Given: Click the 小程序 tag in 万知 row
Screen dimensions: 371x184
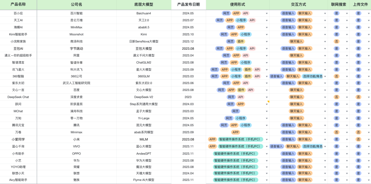Looking at the screenshot, I should (x=240, y=118).
